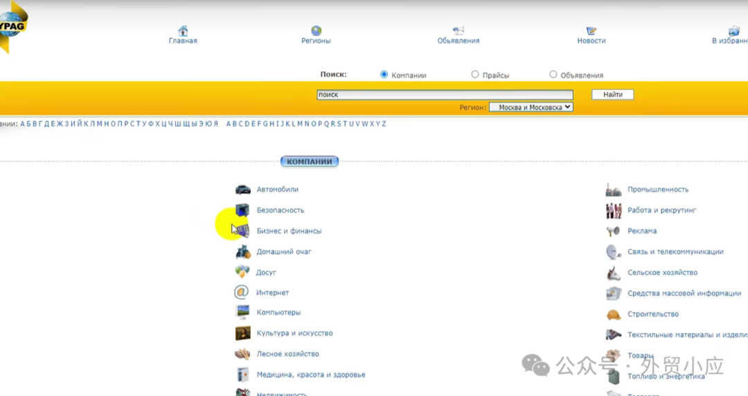Open the Связь и телекоммуникации link
Viewport: 748px width, 396px height.
(x=675, y=251)
